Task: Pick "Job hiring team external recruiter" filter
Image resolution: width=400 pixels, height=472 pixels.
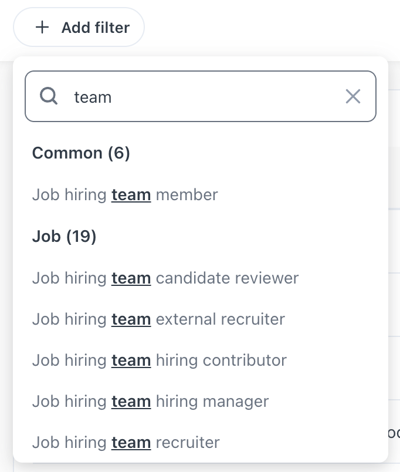Action: coord(158,319)
